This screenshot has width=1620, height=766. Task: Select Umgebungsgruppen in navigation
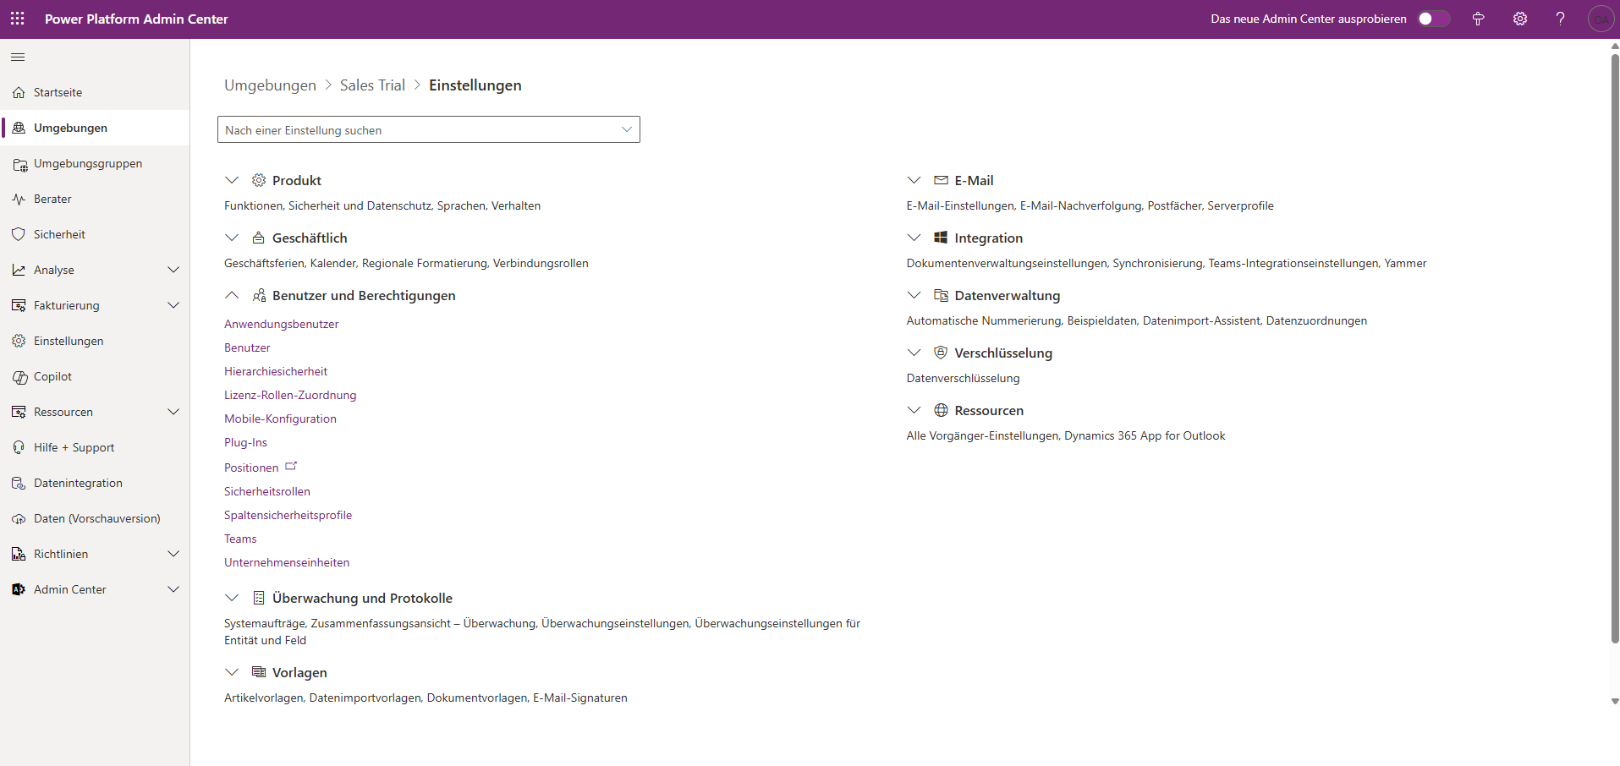[x=88, y=163]
